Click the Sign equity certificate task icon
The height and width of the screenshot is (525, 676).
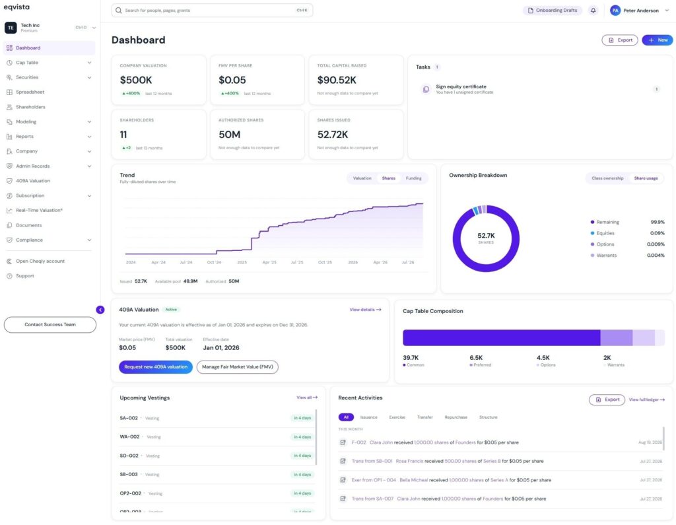[426, 89]
